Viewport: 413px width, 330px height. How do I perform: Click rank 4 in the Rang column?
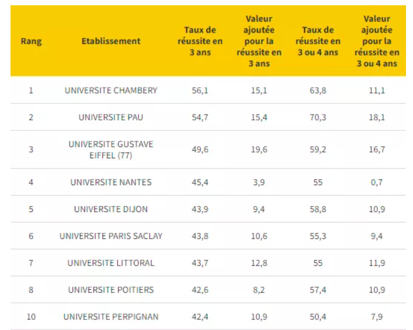click(31, 182)
